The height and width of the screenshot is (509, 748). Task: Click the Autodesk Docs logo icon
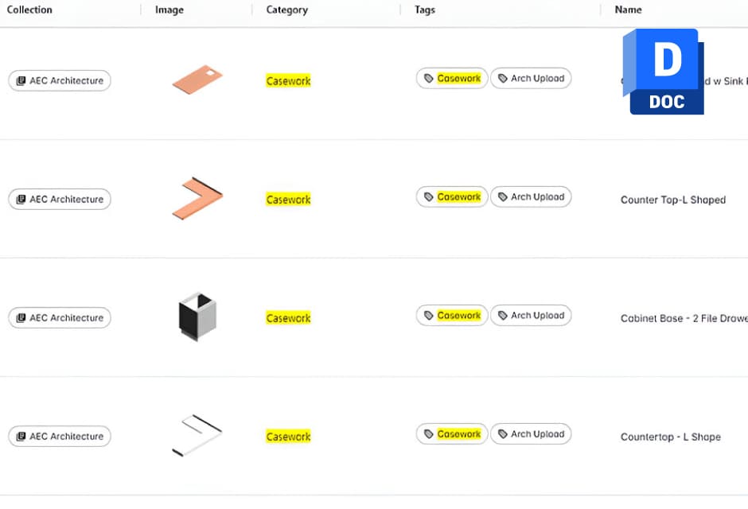point(665,72)
